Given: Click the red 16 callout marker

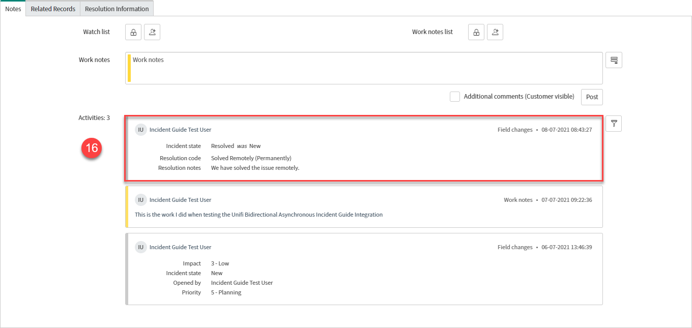Looking at the screenshot, I should (92, 148).
